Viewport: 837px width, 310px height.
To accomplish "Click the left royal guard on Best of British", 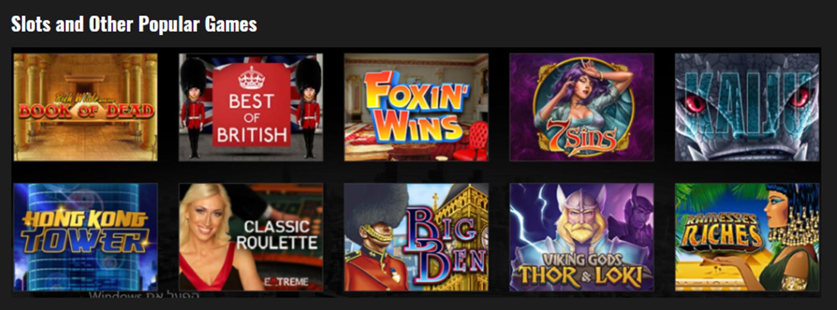I will (x=193, y=108).
